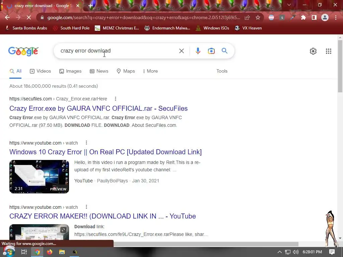Click the Google holiday logo
The height and width of the screenshot is (257, 343).
[23, 51]
